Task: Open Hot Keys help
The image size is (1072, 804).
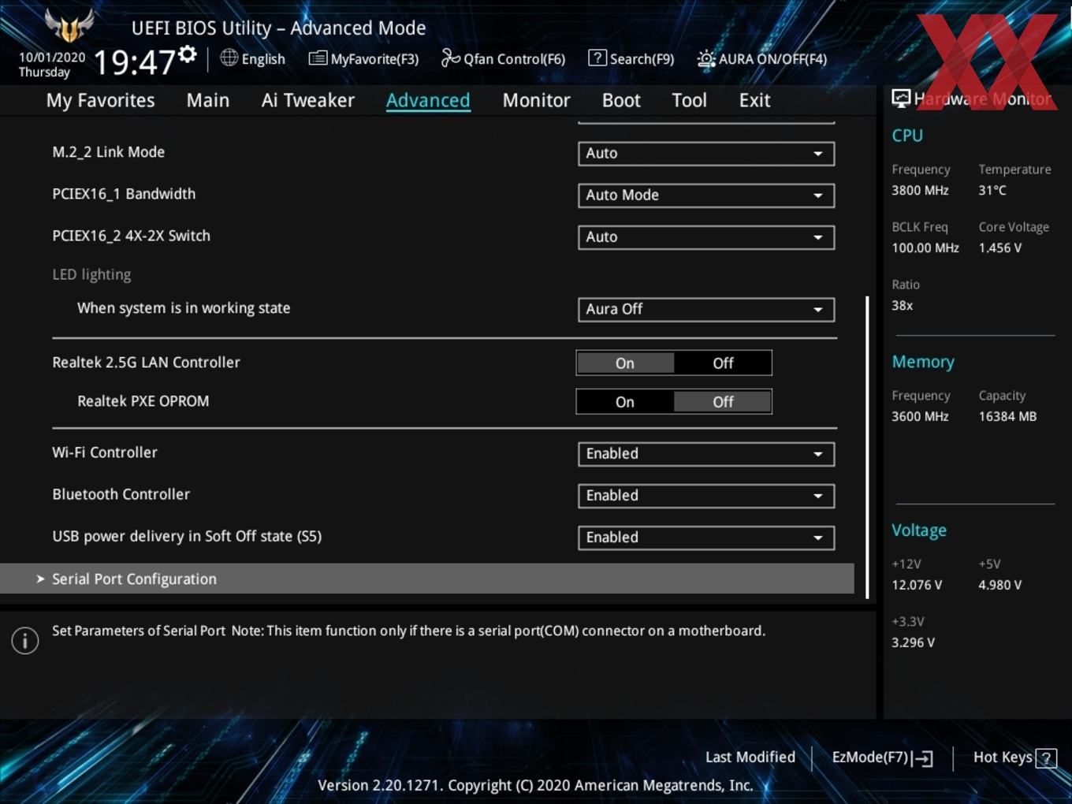Action: pyautogui.click(x=1015, y=757)
